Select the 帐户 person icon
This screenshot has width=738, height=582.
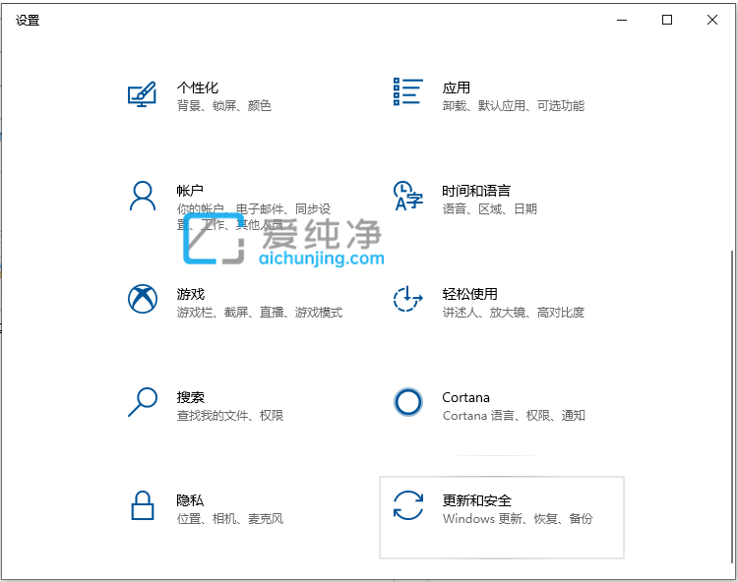pos(142,196)
